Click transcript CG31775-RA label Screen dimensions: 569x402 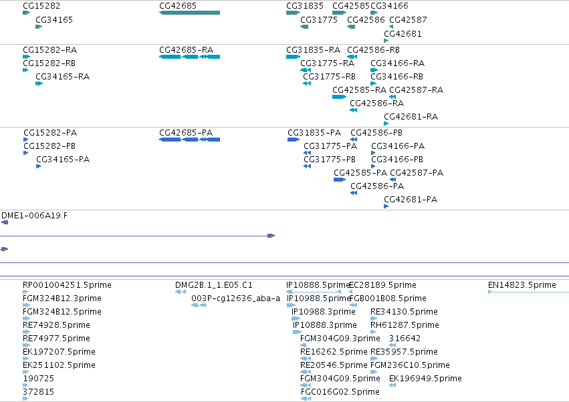pos(328,63)
